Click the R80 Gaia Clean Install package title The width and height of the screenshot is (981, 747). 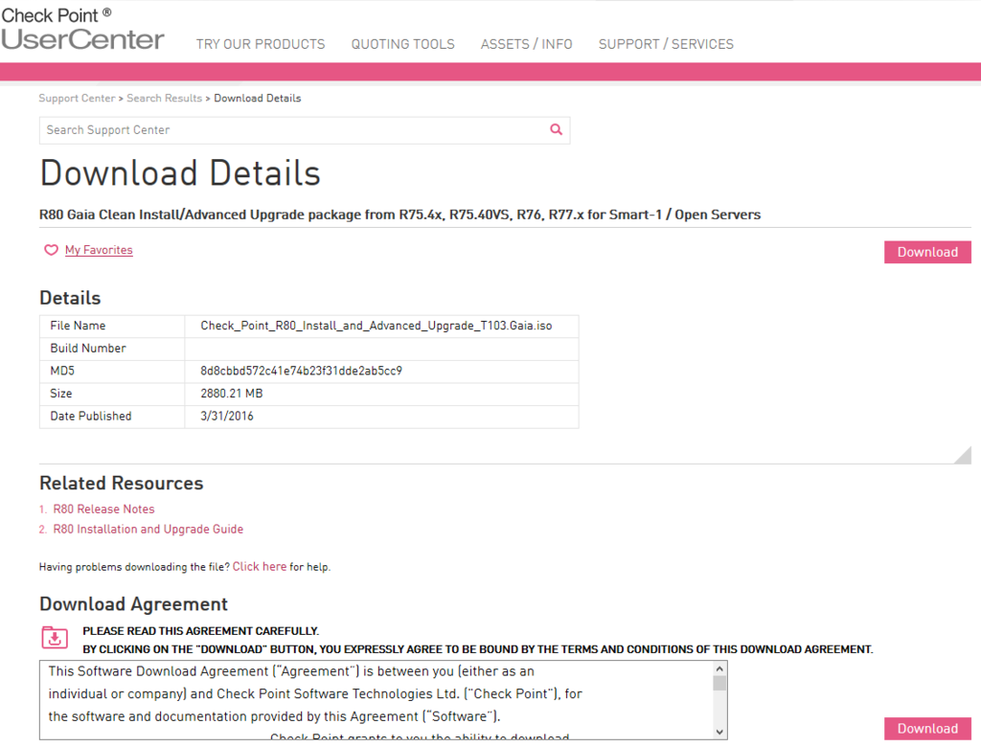399,215
